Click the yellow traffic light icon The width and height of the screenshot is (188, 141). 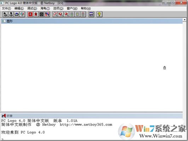pos(78,14)
